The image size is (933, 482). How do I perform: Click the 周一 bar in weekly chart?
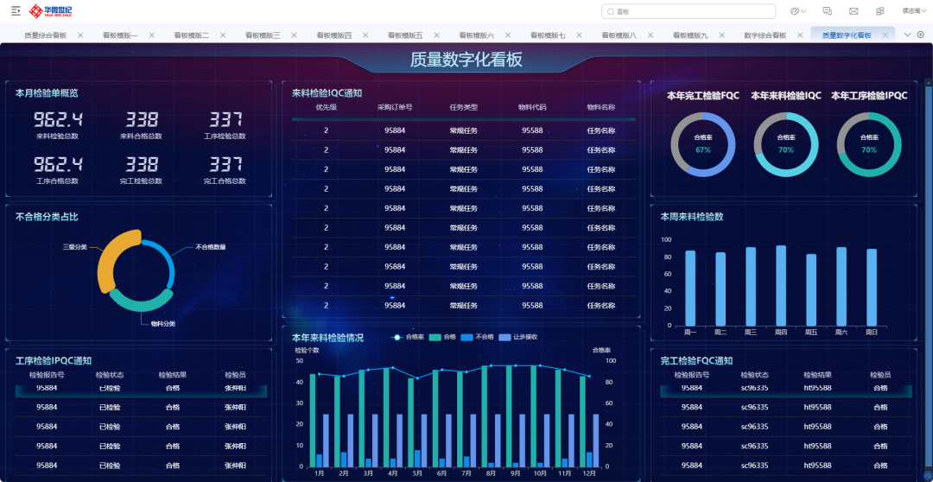[690, 288]
